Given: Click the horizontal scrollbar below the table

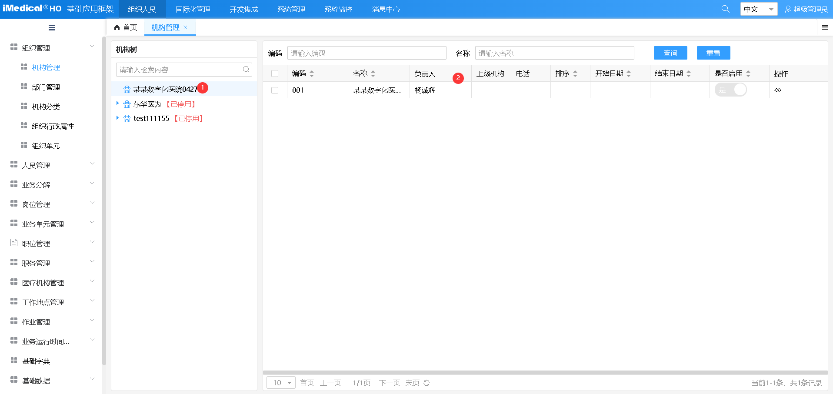Looking at the screenshot, I should pyautogui.click(x=545, y=372).
